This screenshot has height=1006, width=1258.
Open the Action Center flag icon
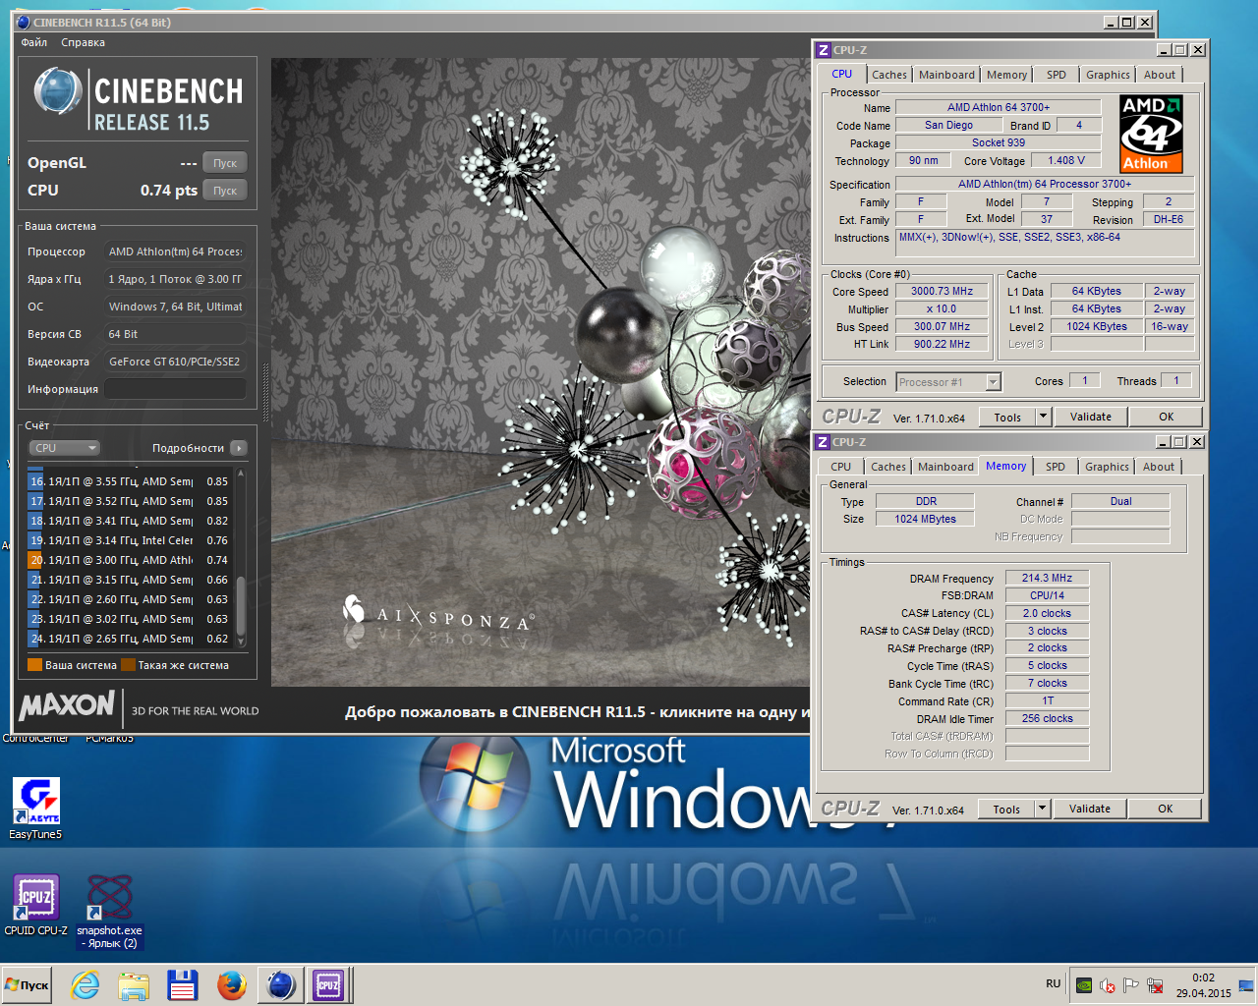pyautogui.click(x=1131, y=984)
